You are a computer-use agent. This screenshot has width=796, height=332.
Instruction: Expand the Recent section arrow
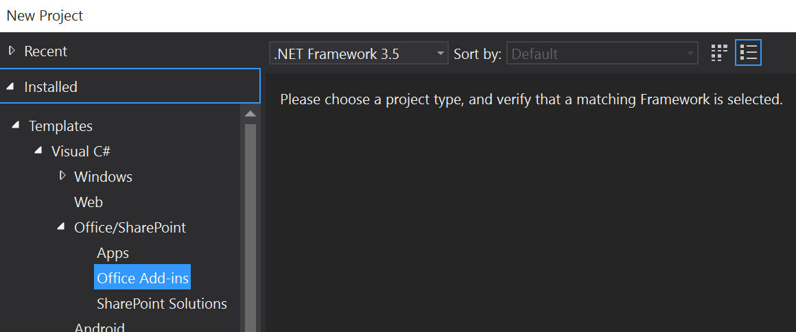point(12,51)
